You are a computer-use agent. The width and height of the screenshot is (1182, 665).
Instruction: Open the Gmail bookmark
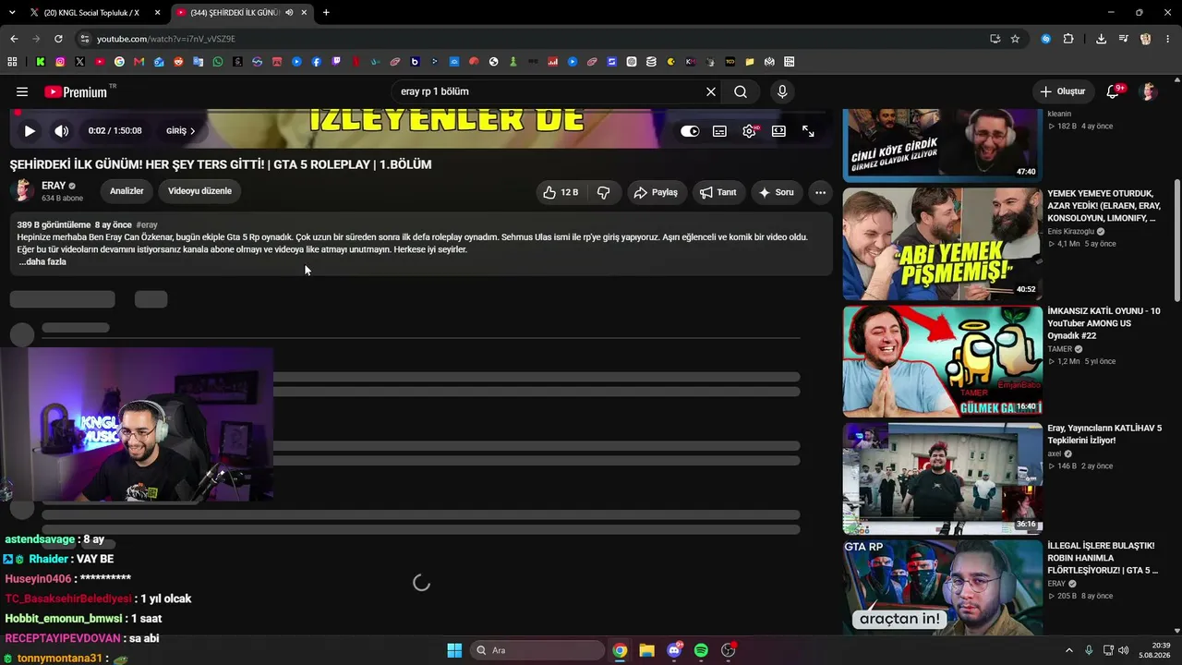click(x=139, y=62)
